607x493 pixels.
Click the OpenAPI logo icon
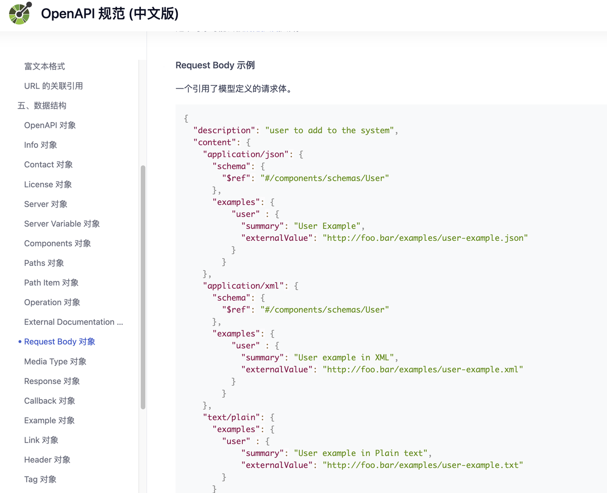click(20, 13)
